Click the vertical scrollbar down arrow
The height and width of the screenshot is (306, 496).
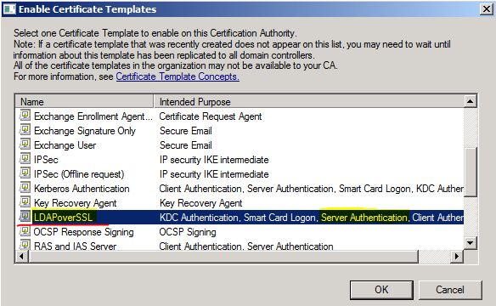point(470,243)
